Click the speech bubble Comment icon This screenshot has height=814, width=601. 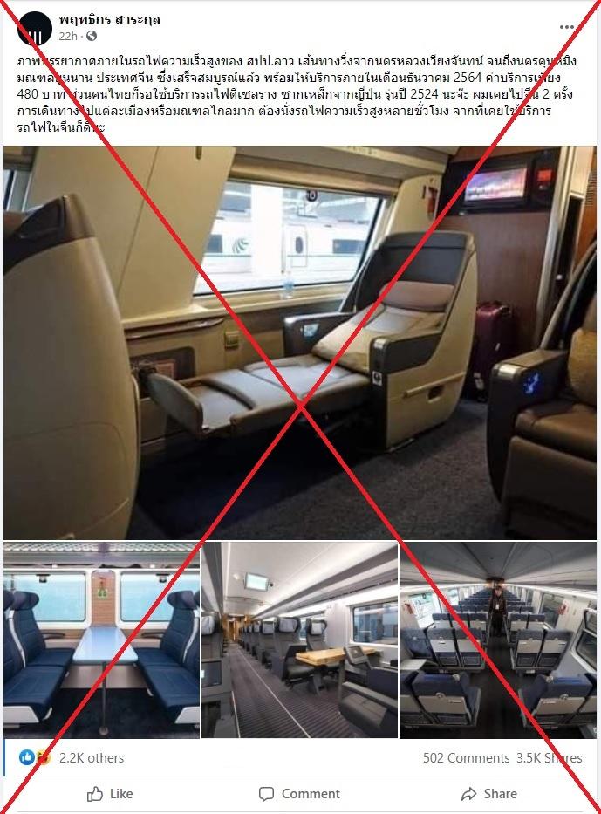tap(266, 794)
